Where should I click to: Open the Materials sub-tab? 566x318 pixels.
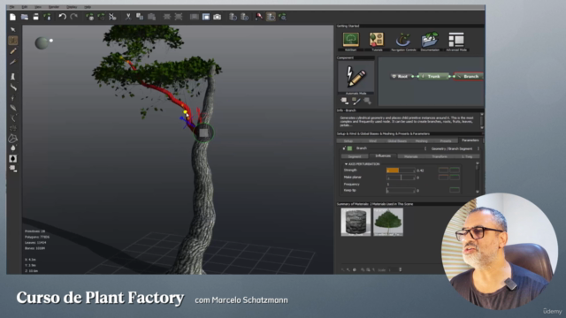coord(410,156)
